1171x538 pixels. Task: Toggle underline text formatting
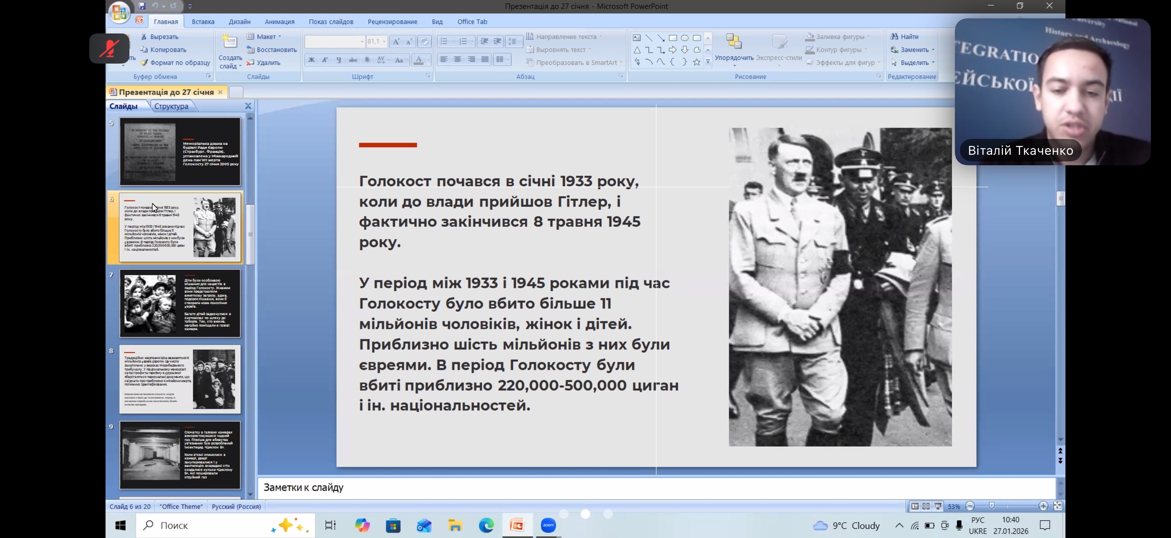(x=339, y=60)
